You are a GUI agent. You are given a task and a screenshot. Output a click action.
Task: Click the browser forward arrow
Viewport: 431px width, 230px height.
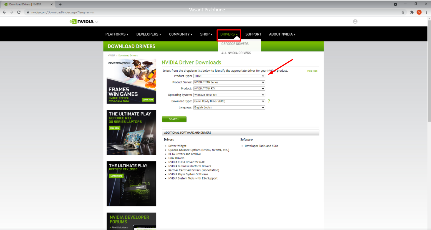coord(11,12)
